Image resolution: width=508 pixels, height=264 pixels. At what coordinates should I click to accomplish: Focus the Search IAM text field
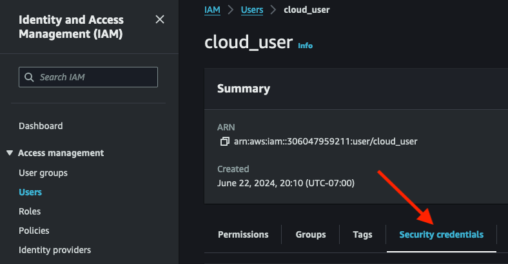(93, 77)
